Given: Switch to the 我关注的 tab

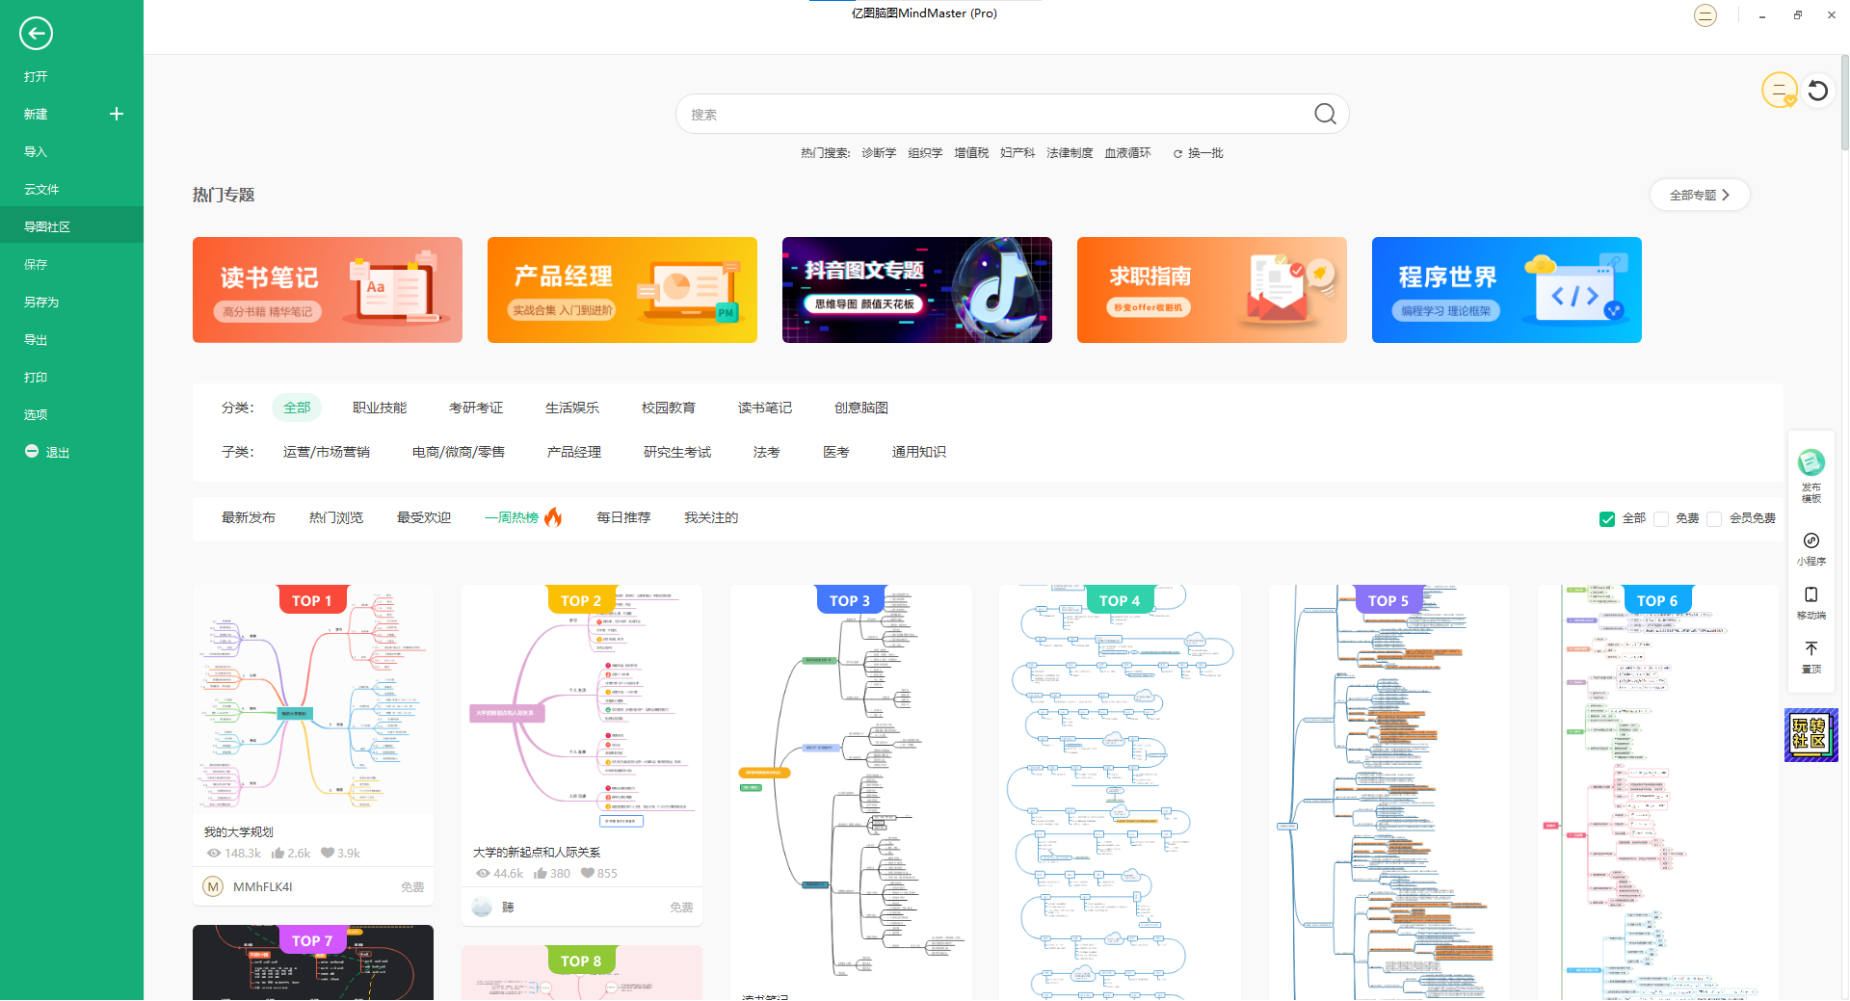Looking at the screenshot, I should (x=711, y=517).
